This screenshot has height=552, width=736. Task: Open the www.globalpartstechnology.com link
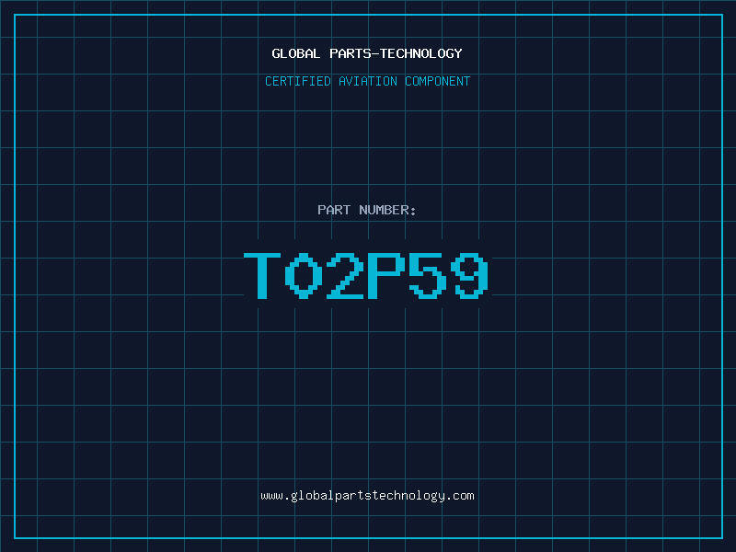(367, 496)
